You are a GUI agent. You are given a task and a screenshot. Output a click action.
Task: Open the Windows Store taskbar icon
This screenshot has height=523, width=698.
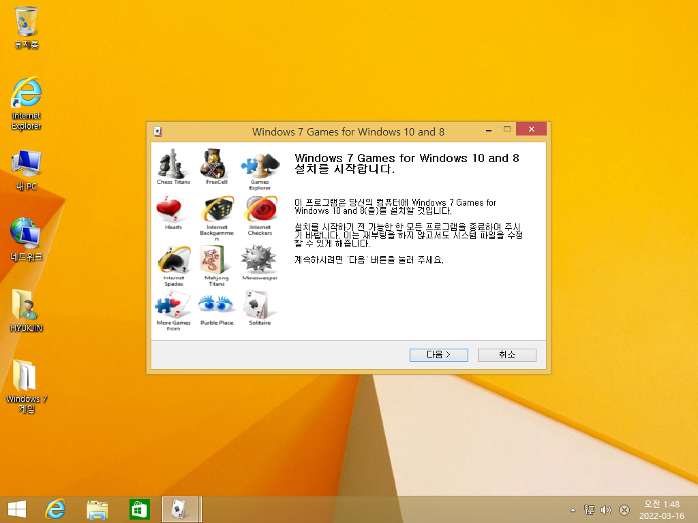click(x=139, y=509)
